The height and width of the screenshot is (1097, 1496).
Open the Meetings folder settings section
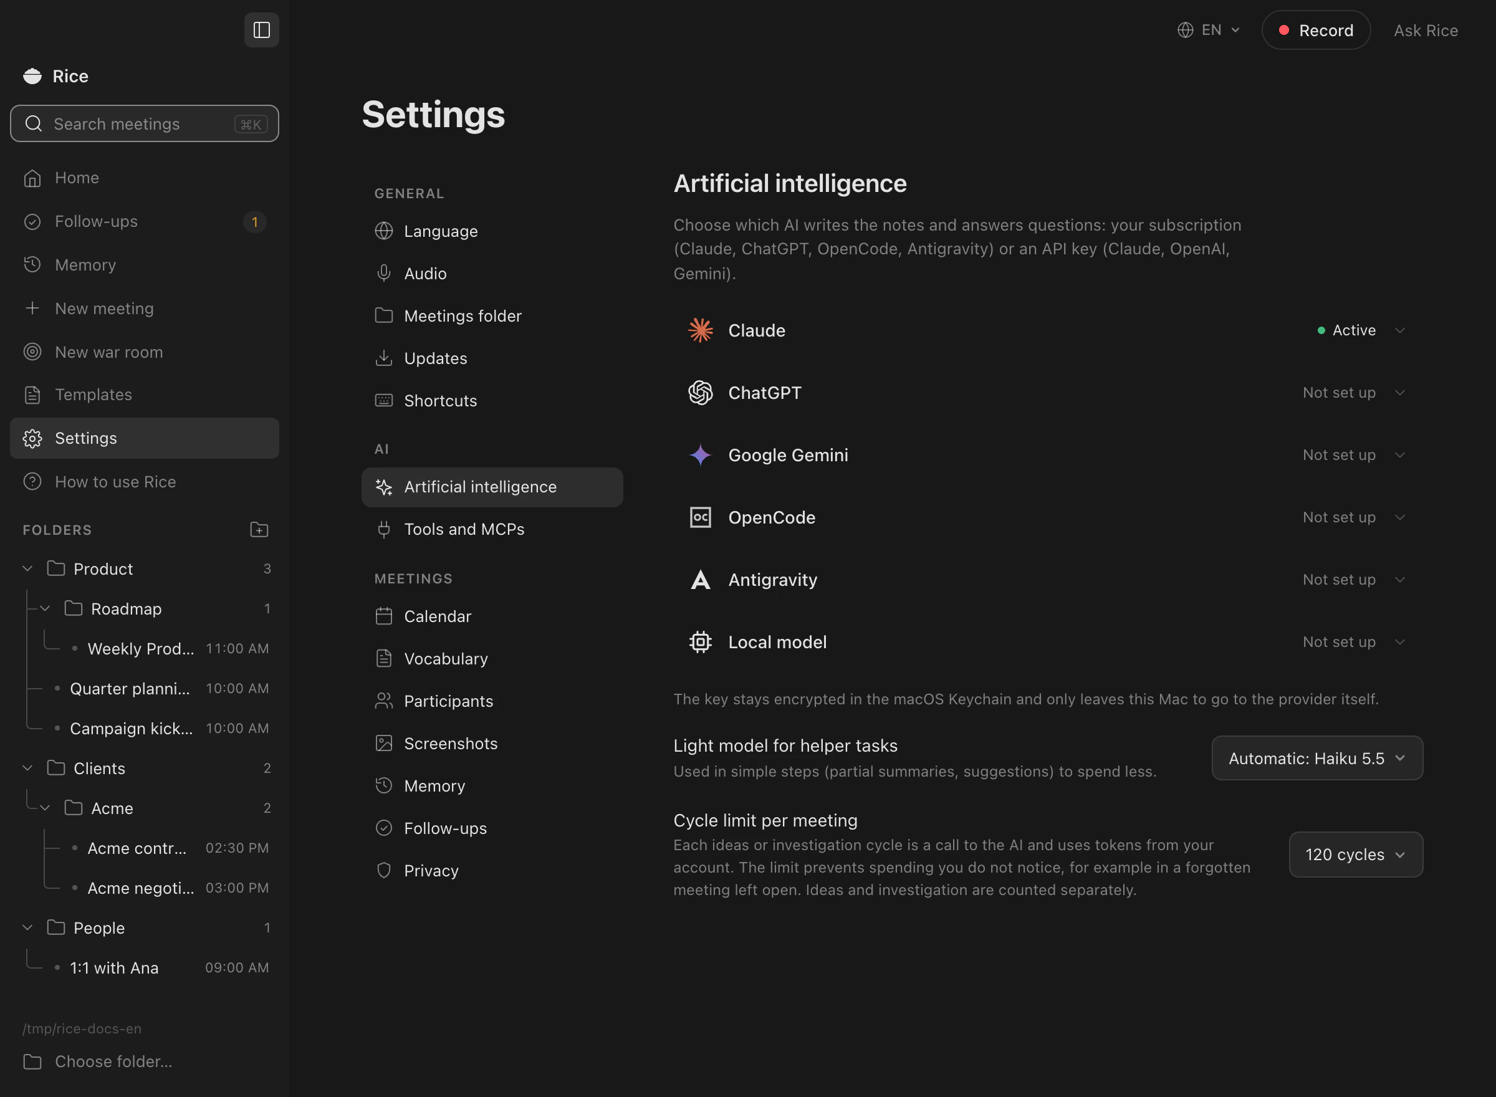[492, 315]
